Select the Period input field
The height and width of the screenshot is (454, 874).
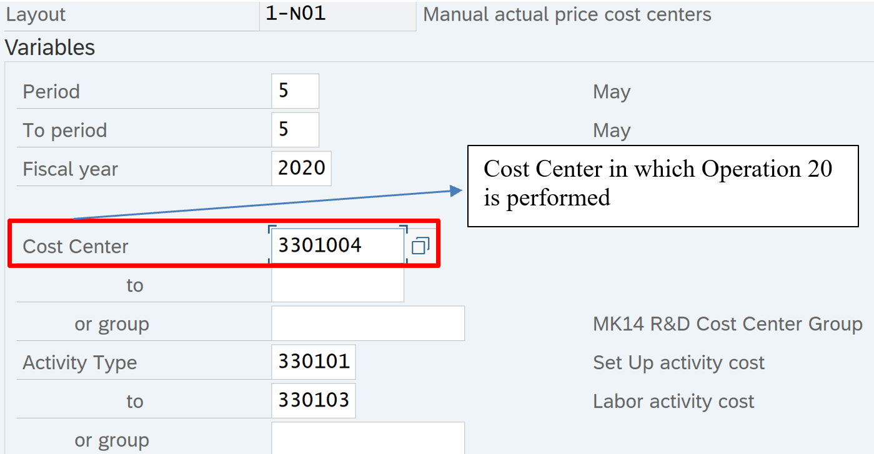(295, 91)
